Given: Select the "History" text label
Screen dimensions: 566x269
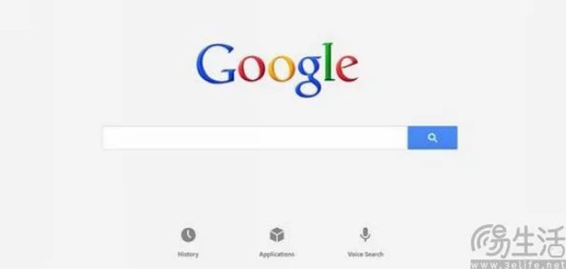Looking at the screenshot, I should 188,254.
